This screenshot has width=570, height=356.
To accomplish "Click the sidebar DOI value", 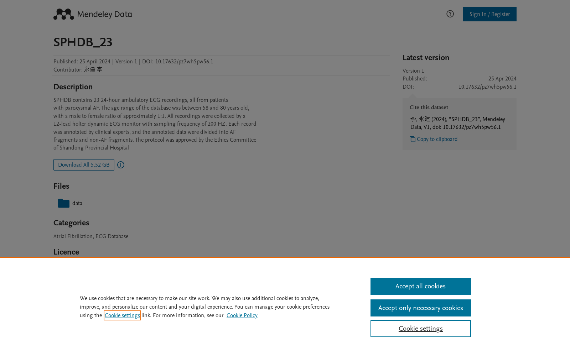I will pyautogui.click(x=487, y=87).
